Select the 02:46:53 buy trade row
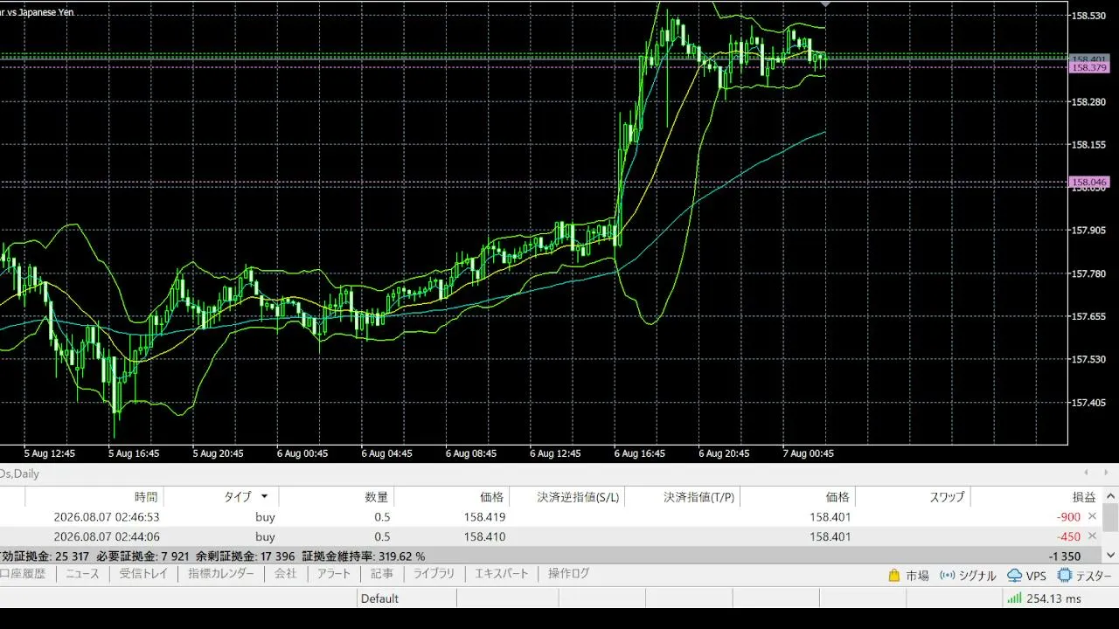1119x629 pixels. pos(551,516)
